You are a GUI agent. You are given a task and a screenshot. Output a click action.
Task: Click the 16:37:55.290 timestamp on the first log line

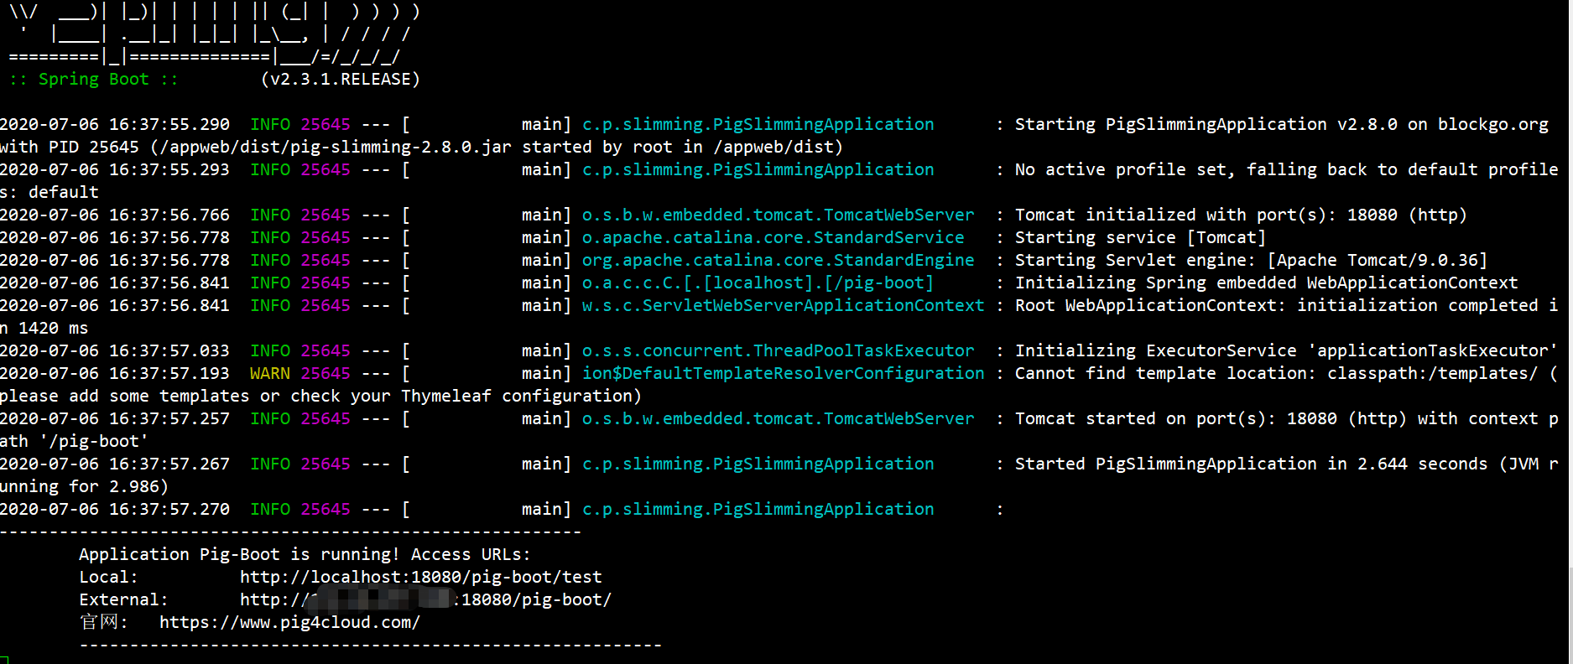click(169, 124)
